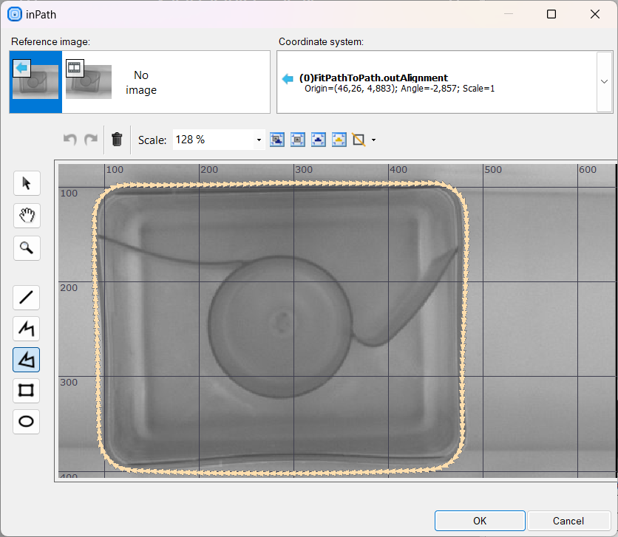
Task: Select the rectangle shape tool
Action: pyautogui.click(x=27, y=390)
